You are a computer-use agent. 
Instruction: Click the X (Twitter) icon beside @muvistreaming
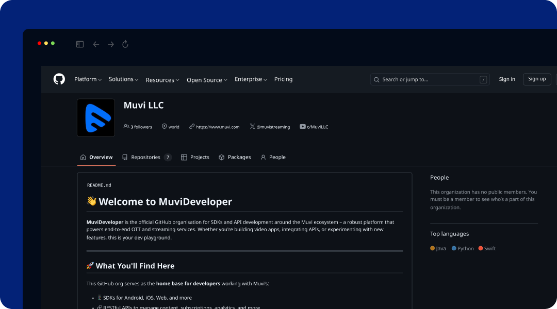(252, 126)
